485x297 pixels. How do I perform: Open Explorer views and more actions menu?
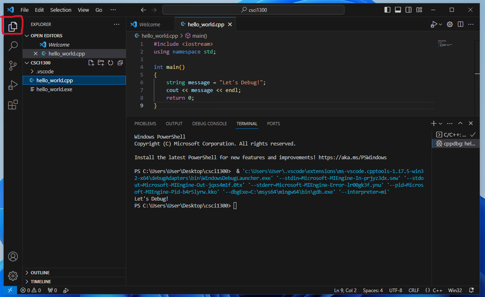pyautogui.click(x=116, y=24)
